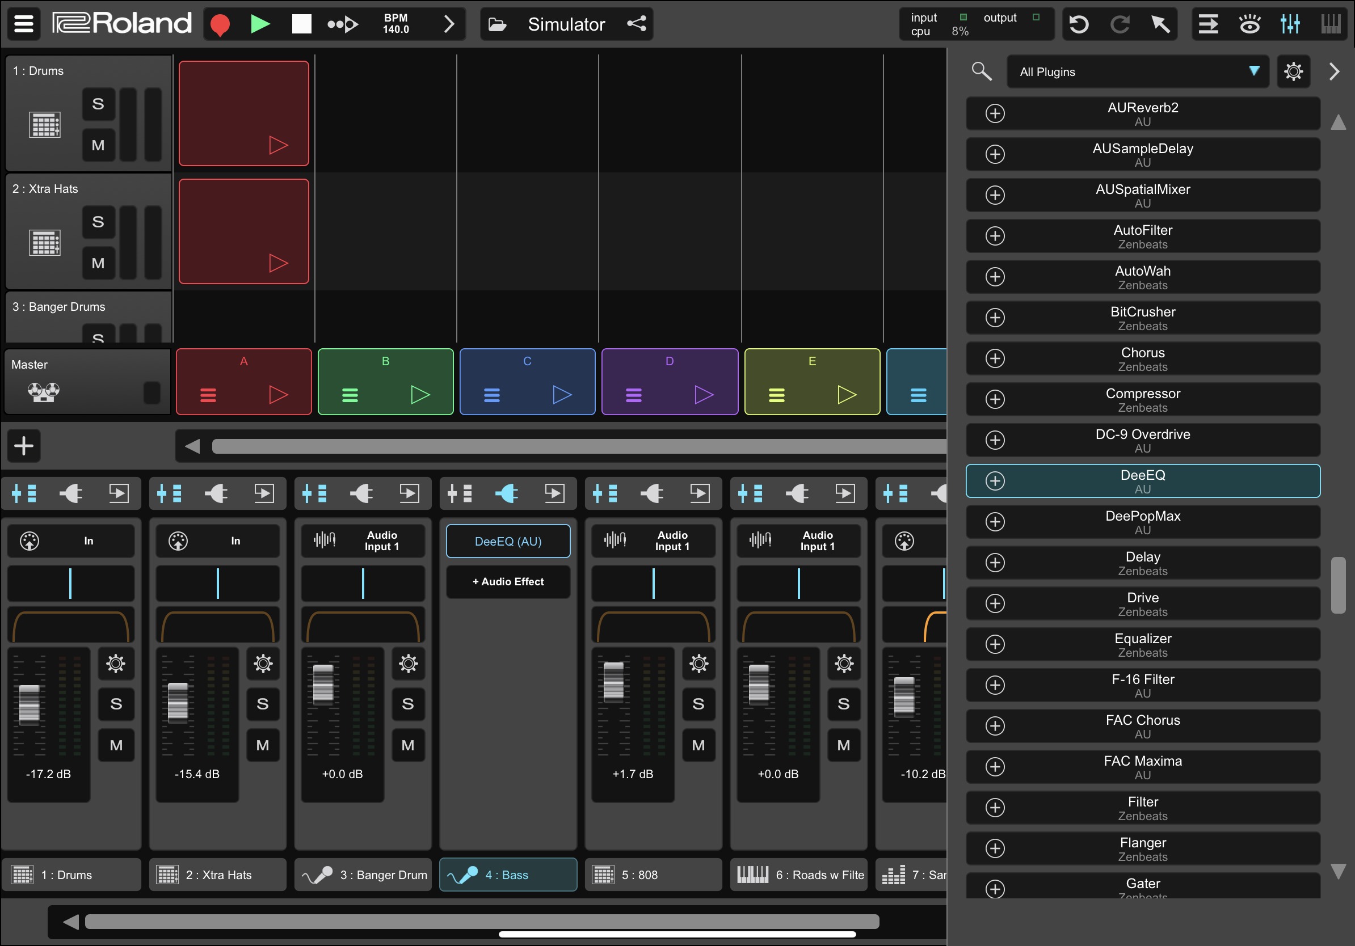1355x946 pixels.
Task: Open Audio Input 1 on 808 channel
Action: (x=653, y=541)
